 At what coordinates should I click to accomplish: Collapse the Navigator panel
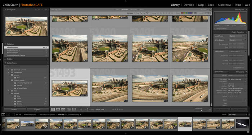(x=5, y=9)
